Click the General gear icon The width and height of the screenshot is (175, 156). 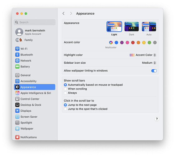click(17, 75)
